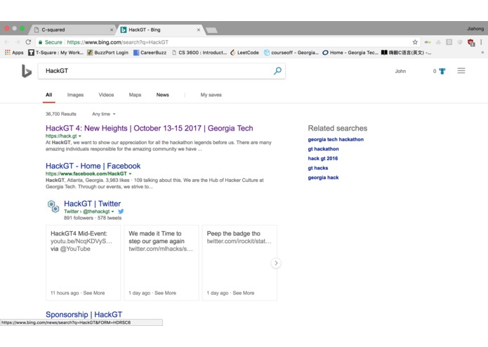Viewport: 488px width, 347px height.
Task: Open Peep the badge tho tweet
Action: tap(239, 263)
